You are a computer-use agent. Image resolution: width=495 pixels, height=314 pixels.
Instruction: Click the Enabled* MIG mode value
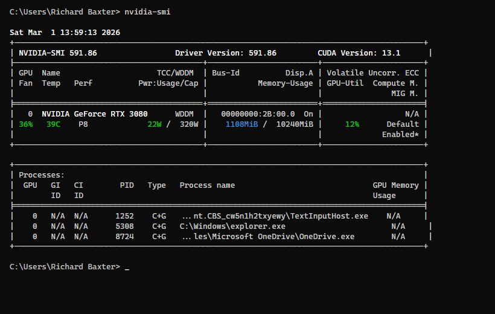point(400,135)
